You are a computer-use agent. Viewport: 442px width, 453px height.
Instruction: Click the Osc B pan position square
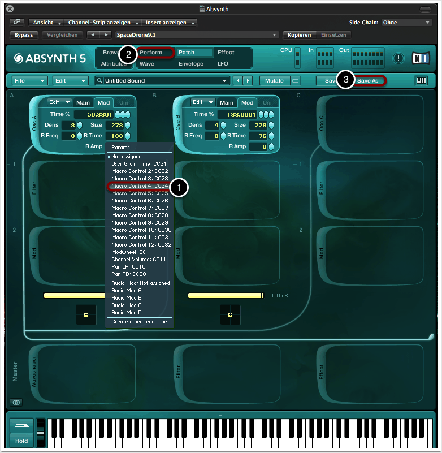point(230,314)
